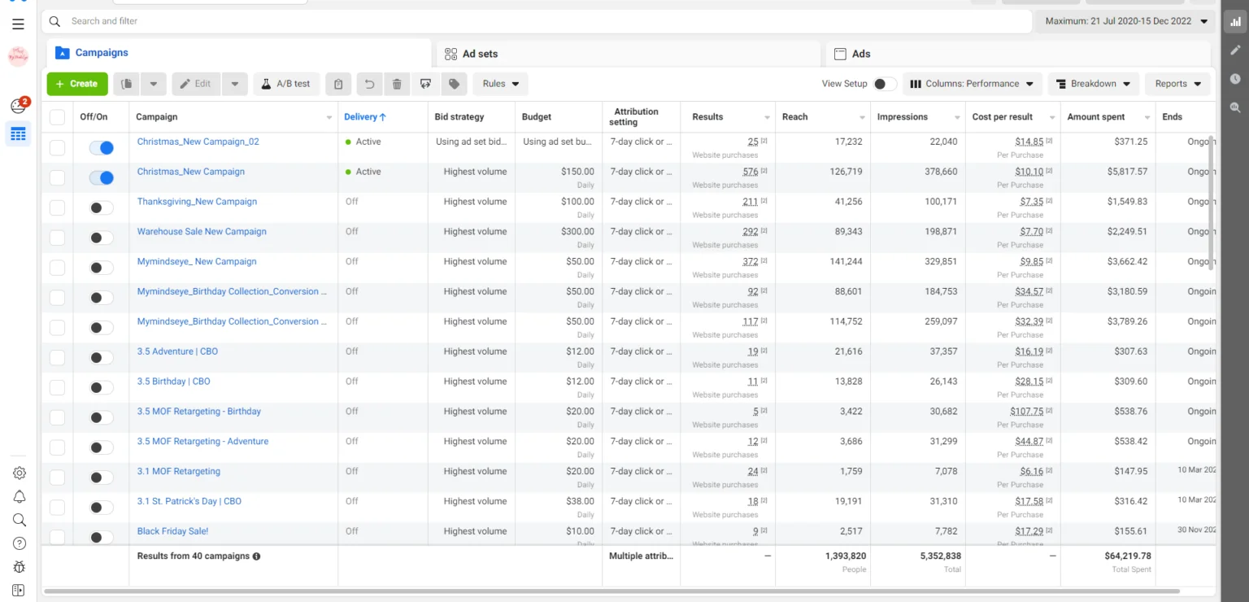Click the hamburger menu icon

click(18, 24)
